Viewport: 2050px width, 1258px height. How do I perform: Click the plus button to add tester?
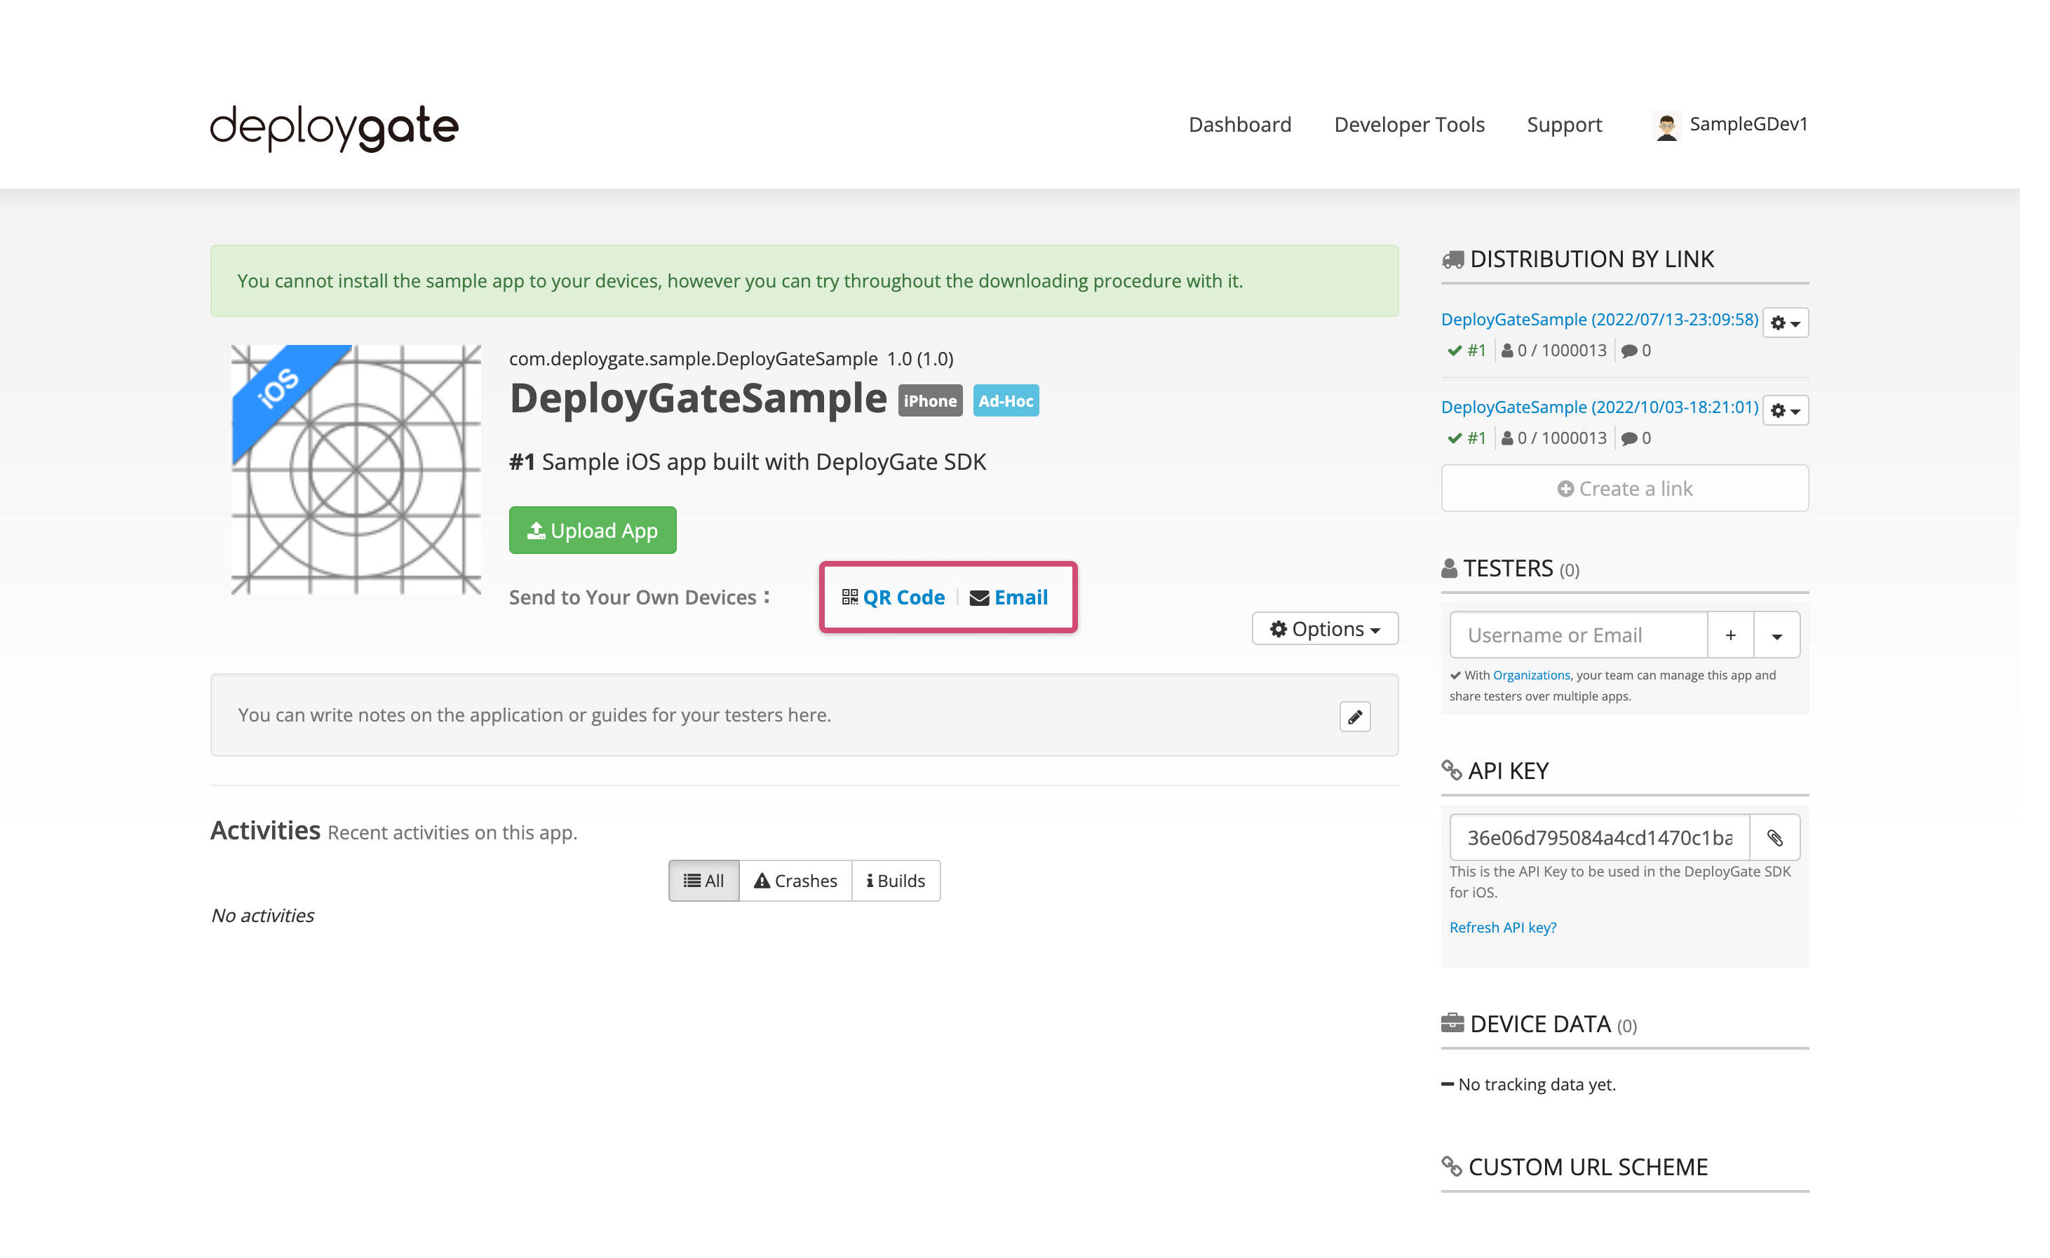click(1729, 635)
